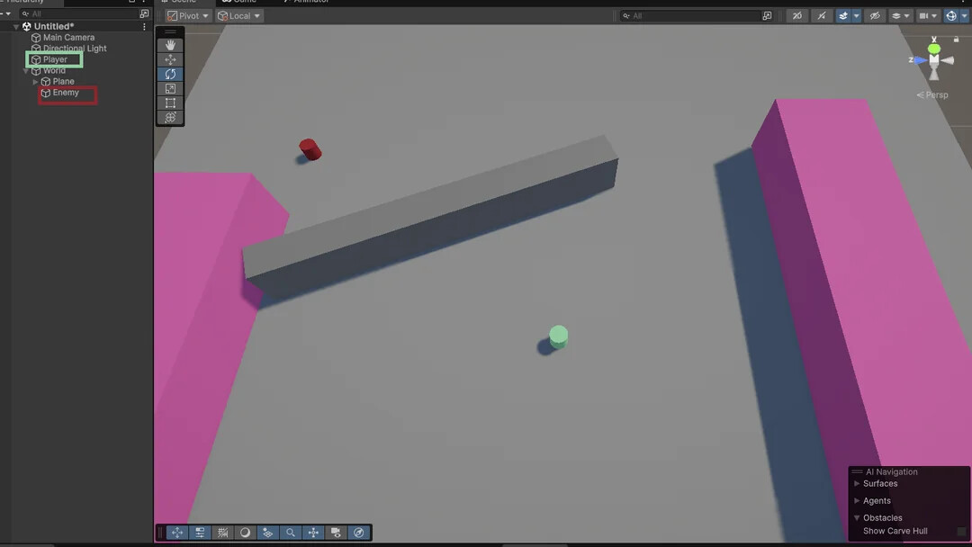
Task: Click the tools overlay drag handle
Action: (x=170, y=31)
